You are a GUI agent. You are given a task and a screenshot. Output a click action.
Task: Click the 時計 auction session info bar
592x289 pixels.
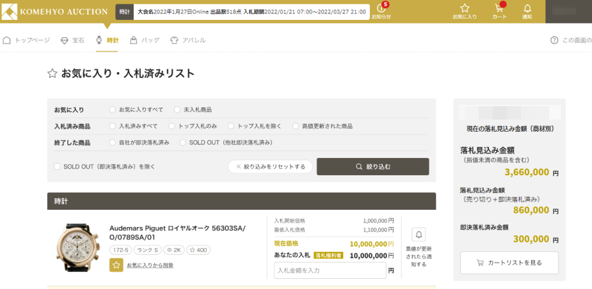[243, 12]
